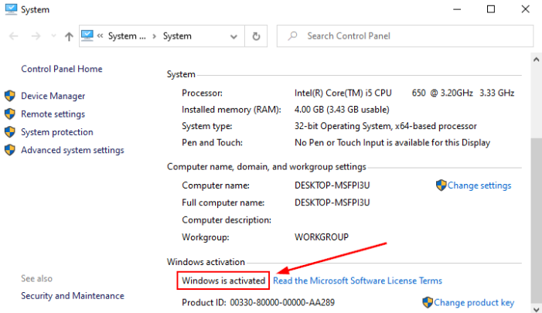Click the shield icon next to Change product key
The height and width of the screenshot is (313, 542).
[428, 302]
